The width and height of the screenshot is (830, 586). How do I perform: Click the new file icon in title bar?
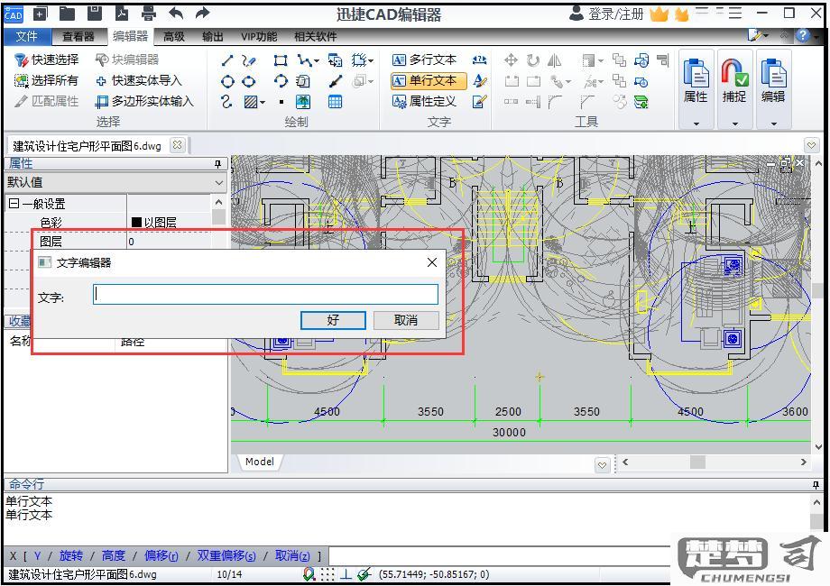(x=41, y=14)
